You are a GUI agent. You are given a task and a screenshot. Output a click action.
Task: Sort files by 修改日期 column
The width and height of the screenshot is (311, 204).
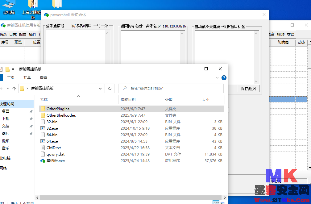(x=128, y=100)
